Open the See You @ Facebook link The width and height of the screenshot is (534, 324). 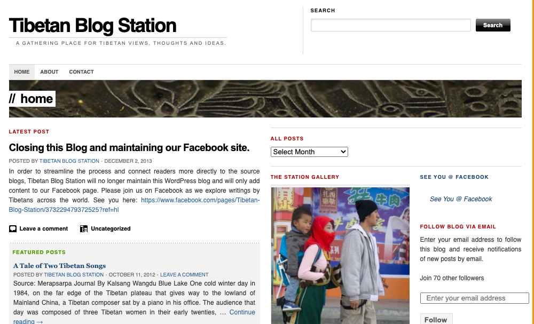[461, 199]
